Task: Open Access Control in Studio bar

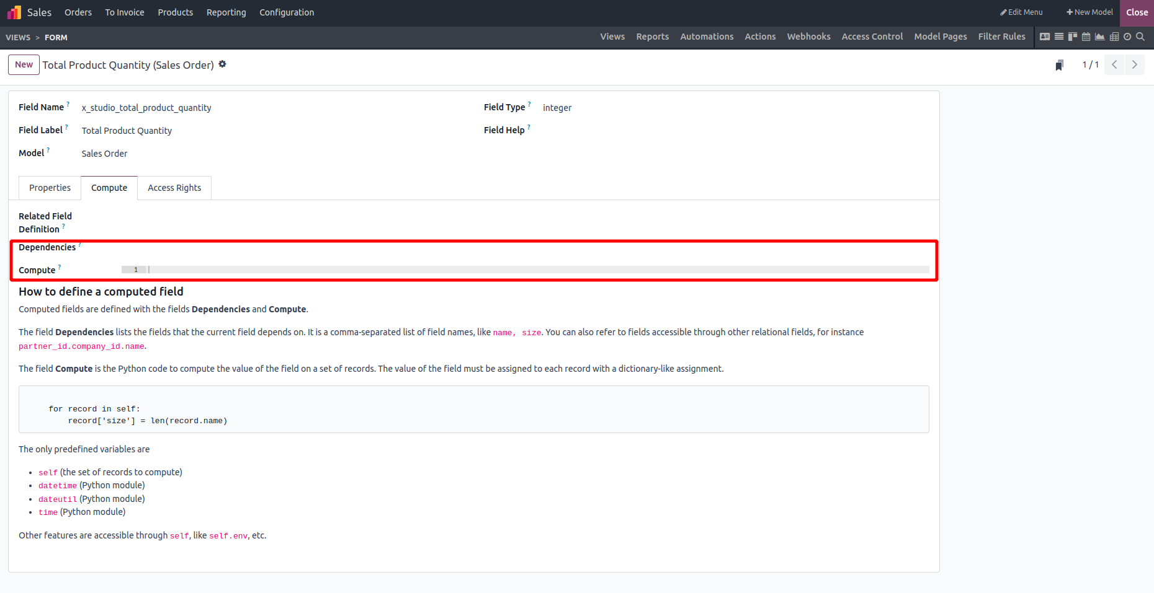Action: pos(872,37)
